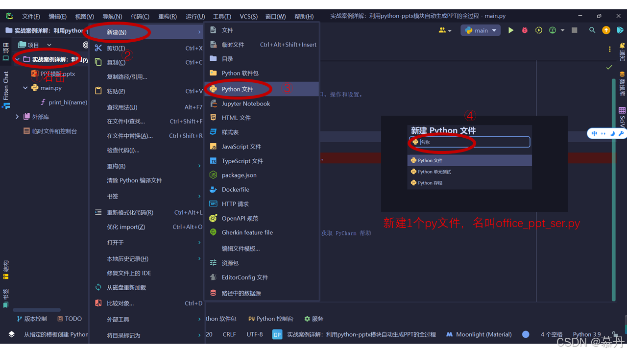Click the UTF-8 encoding in status bar

click(255, 334)
